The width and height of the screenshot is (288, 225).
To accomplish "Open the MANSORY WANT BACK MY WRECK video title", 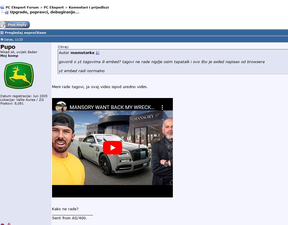I will coord(112,107).
